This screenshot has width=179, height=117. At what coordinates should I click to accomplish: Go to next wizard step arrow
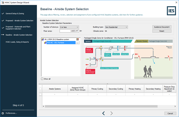112,113
